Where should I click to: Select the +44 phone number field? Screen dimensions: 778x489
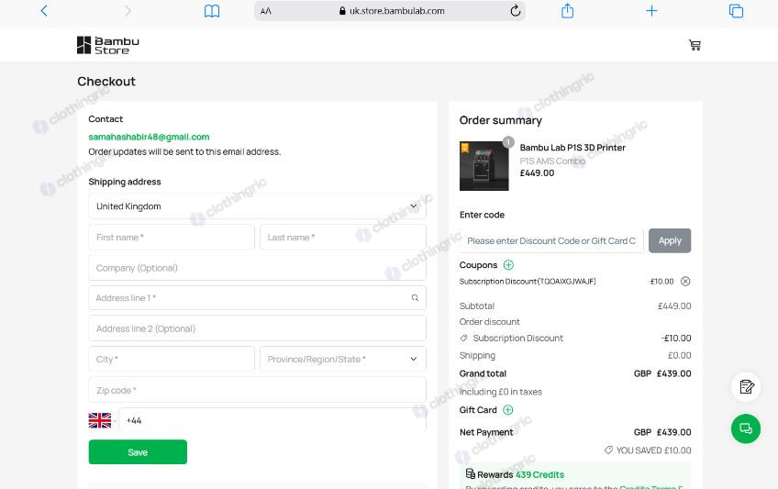(x=272, y=420)
